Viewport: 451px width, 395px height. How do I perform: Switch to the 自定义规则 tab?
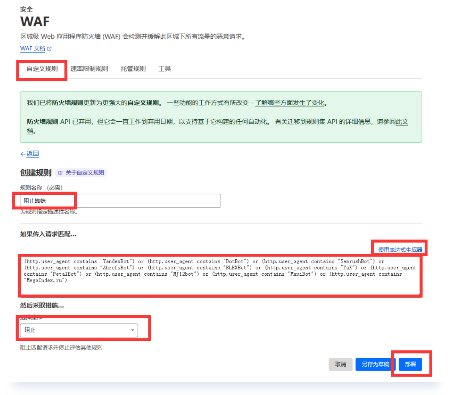42,69
